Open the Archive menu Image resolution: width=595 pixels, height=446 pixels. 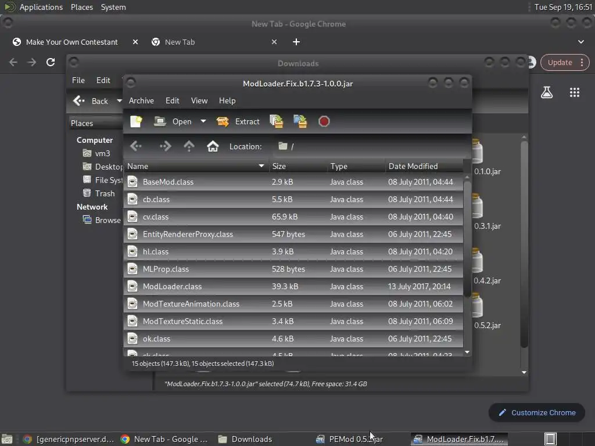pos(141,100)
